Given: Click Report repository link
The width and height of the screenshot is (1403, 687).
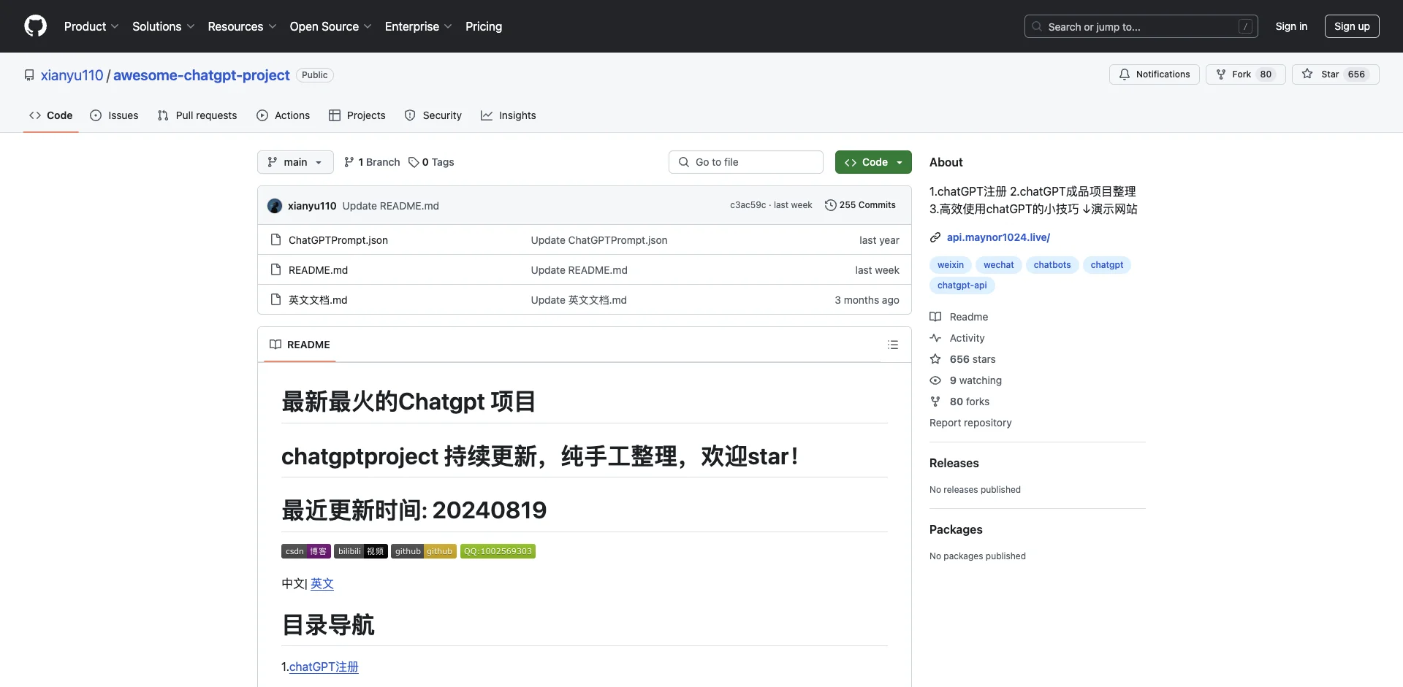Looking at the screenshot, I should (x=970, y=423).
